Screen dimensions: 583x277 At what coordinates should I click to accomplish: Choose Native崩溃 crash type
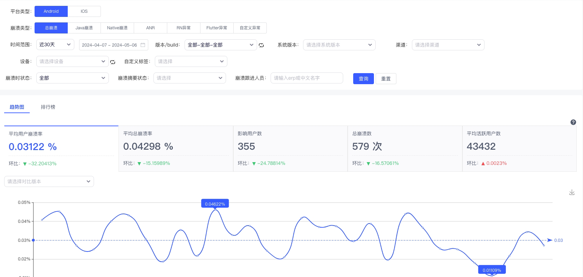tap(117, 28)
